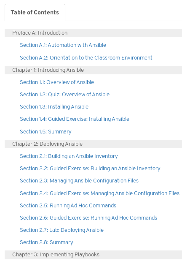Open Section 1.4 Guided Exercise: Installing Ansible

tap(75, 119)
